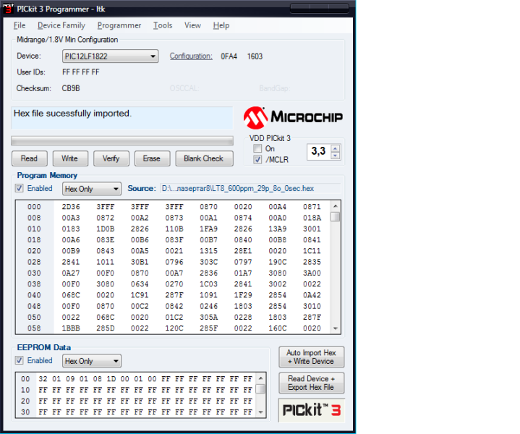Click the progress bar
Viewport: 520px width, 434px height.
[122, 140]
